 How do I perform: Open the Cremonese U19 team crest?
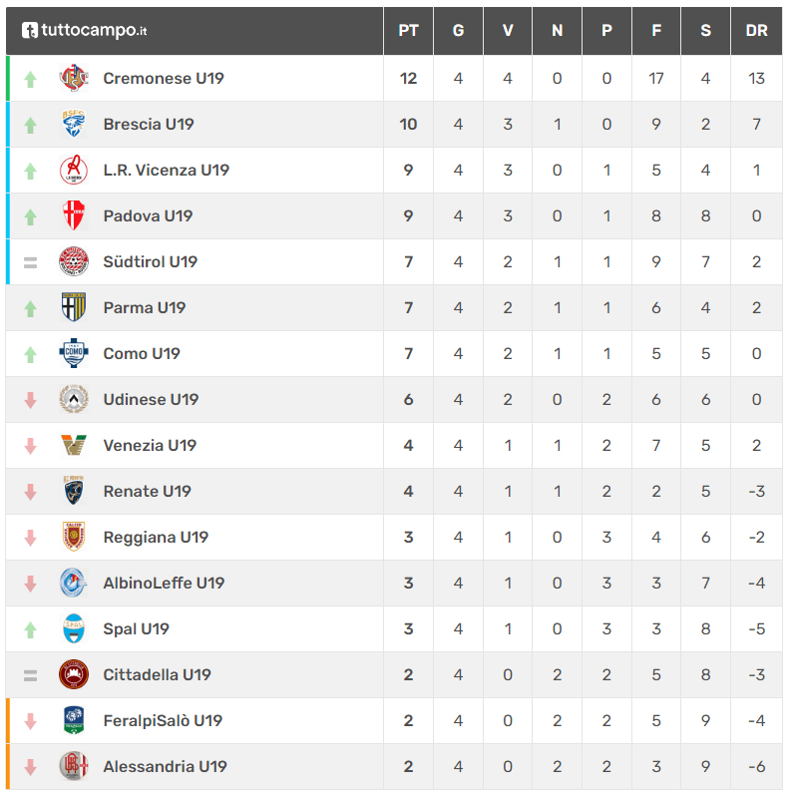pos(74,78)
